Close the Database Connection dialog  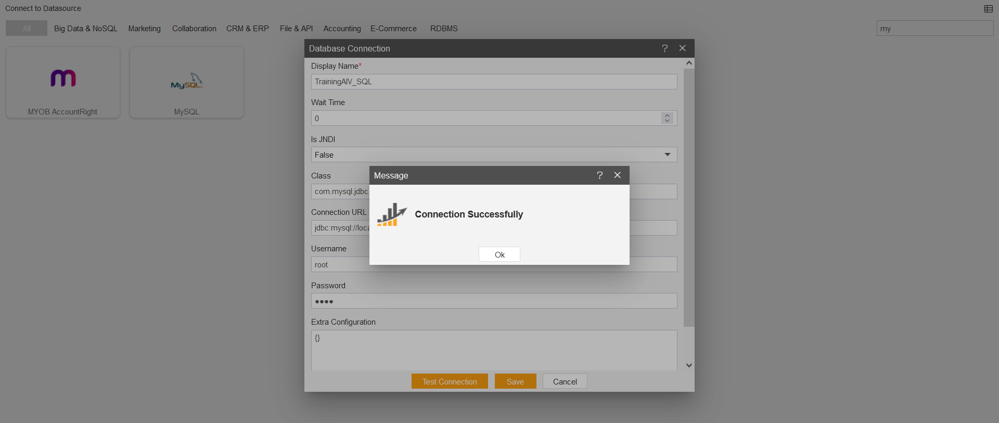tap(682, 48)
